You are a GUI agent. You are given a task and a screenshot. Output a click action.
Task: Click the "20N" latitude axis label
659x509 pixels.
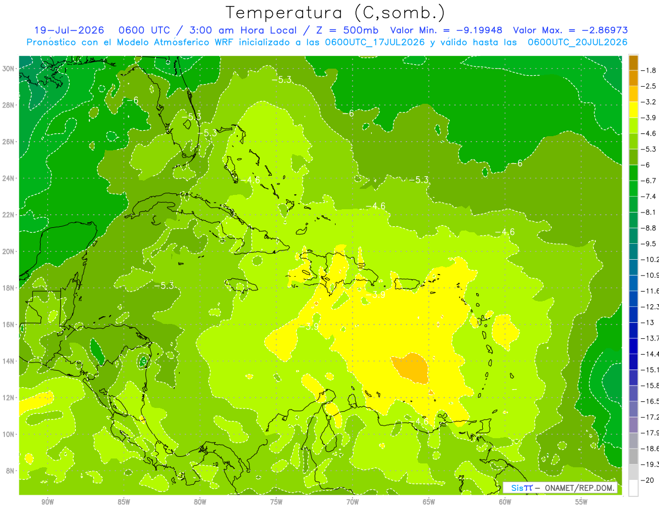[x=9, y=251]
